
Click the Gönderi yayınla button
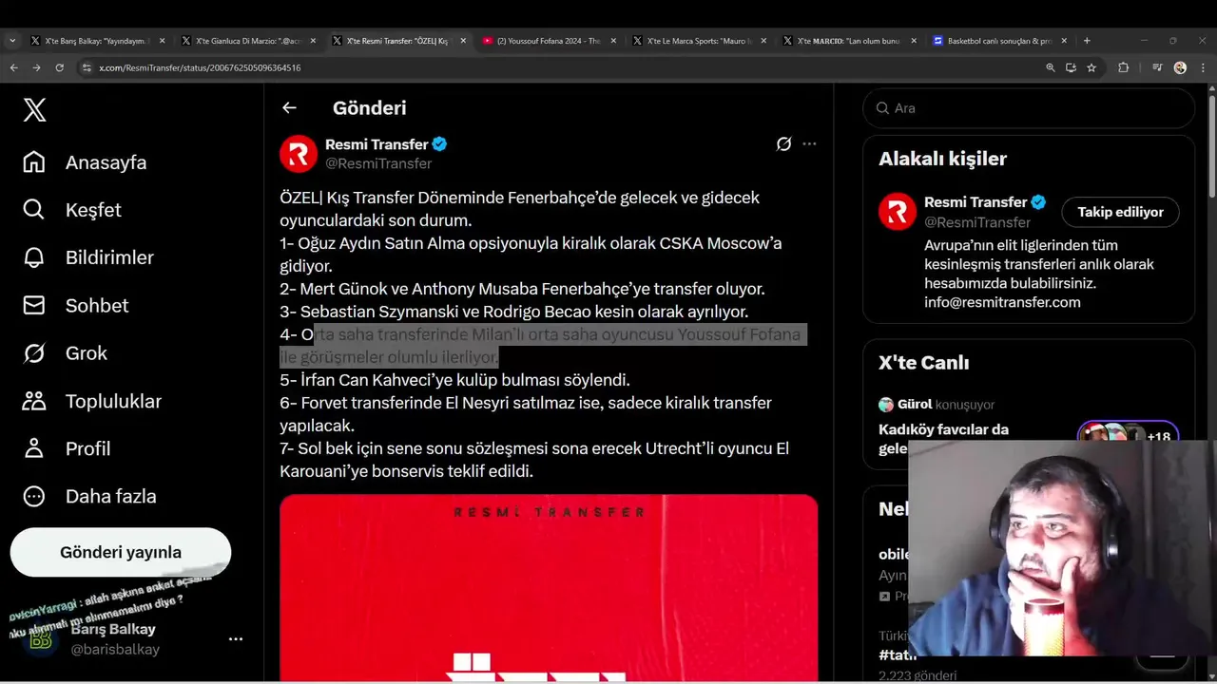click(x=121, y=552)
